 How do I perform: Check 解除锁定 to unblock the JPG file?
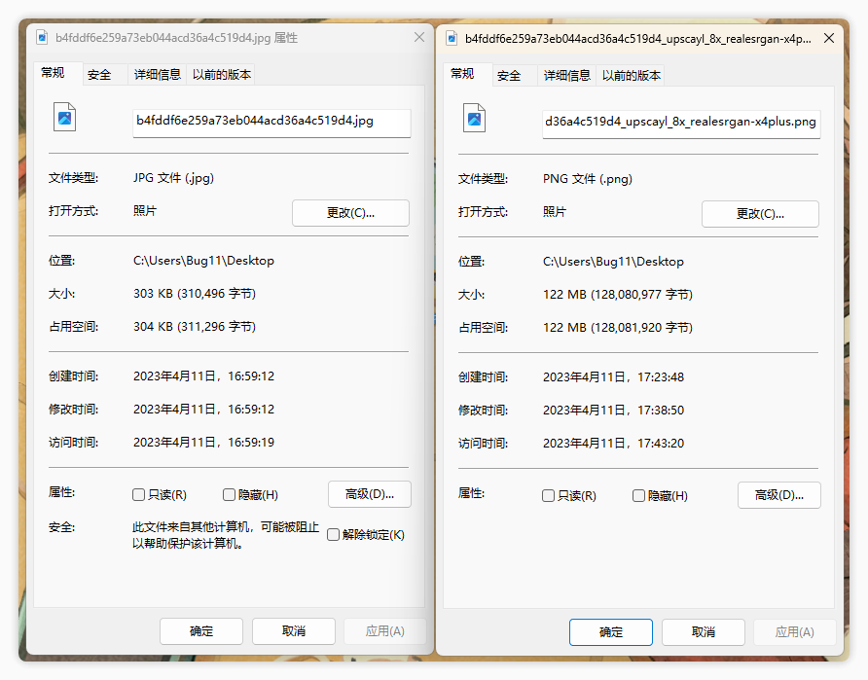click(332, 534)
